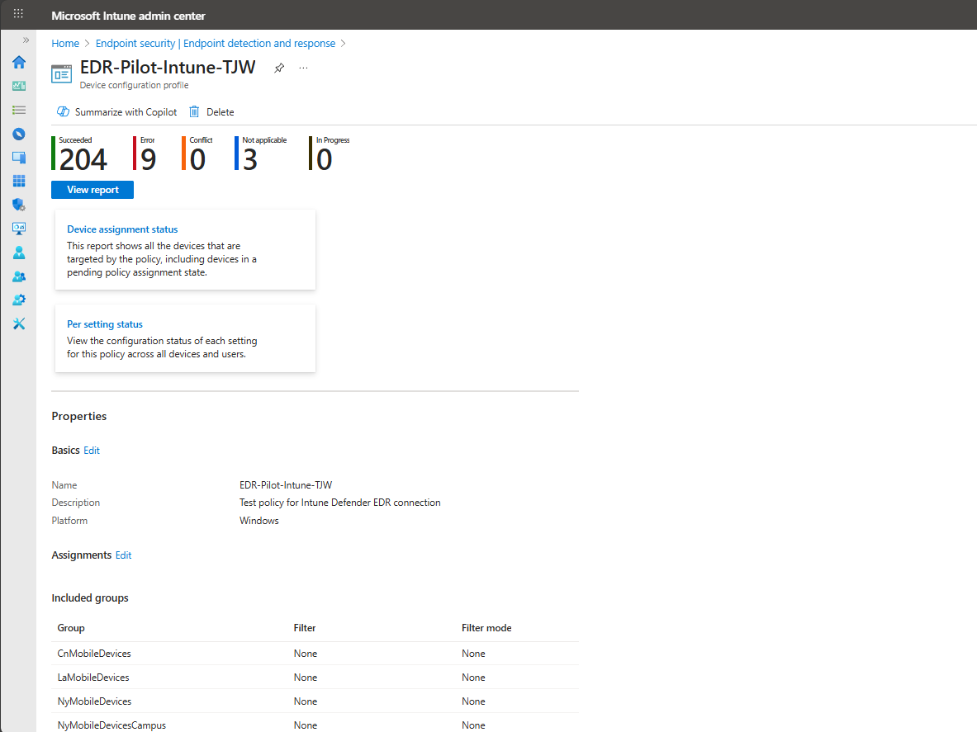Open the Device assignment status report

click(x=122, y=229)
